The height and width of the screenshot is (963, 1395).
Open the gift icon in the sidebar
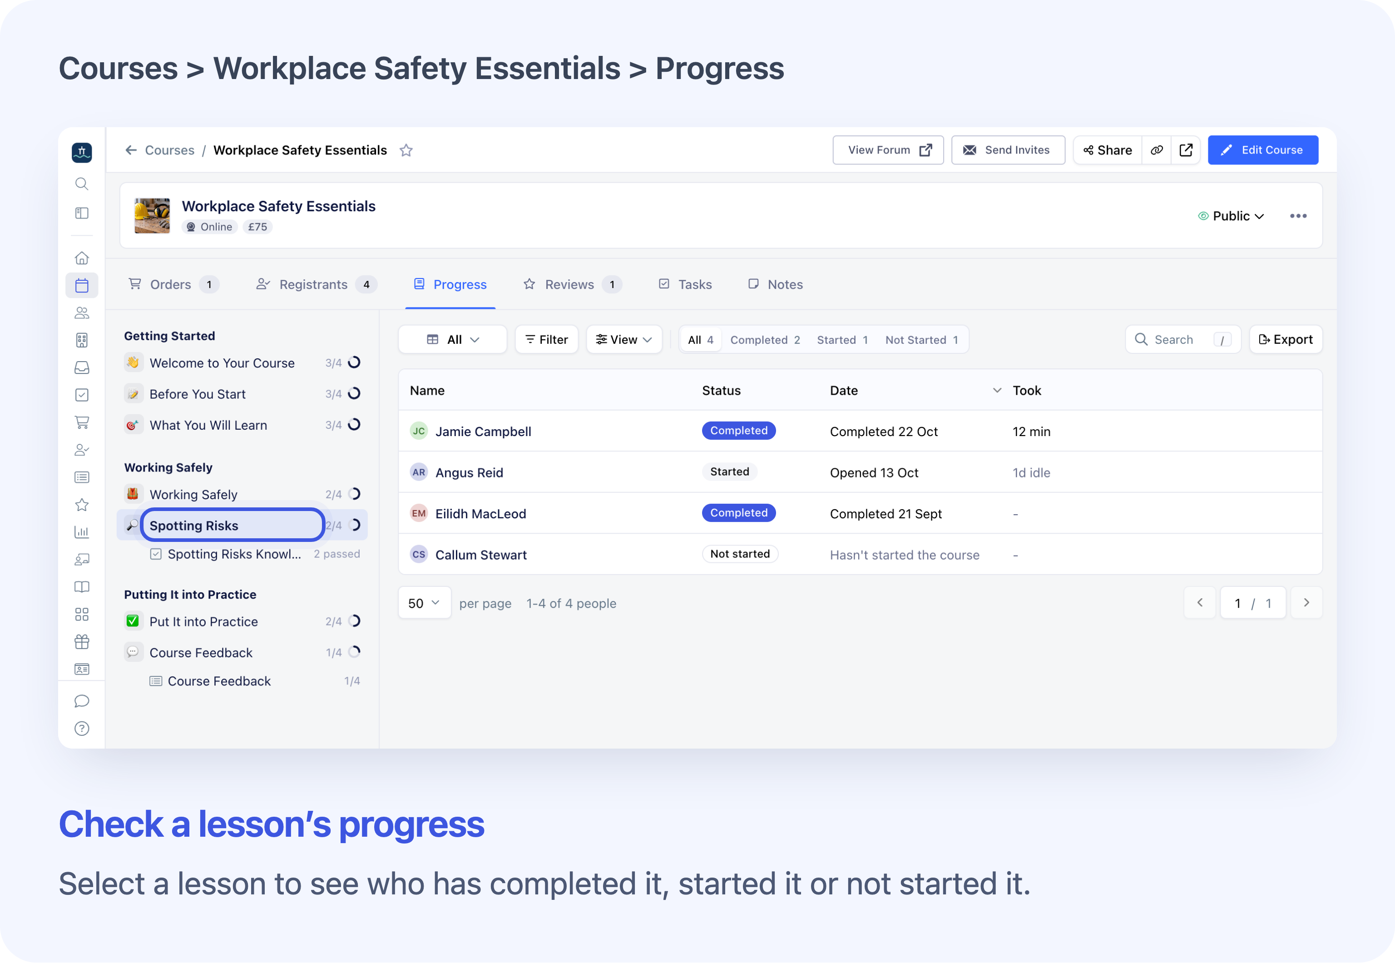point(81,641)
